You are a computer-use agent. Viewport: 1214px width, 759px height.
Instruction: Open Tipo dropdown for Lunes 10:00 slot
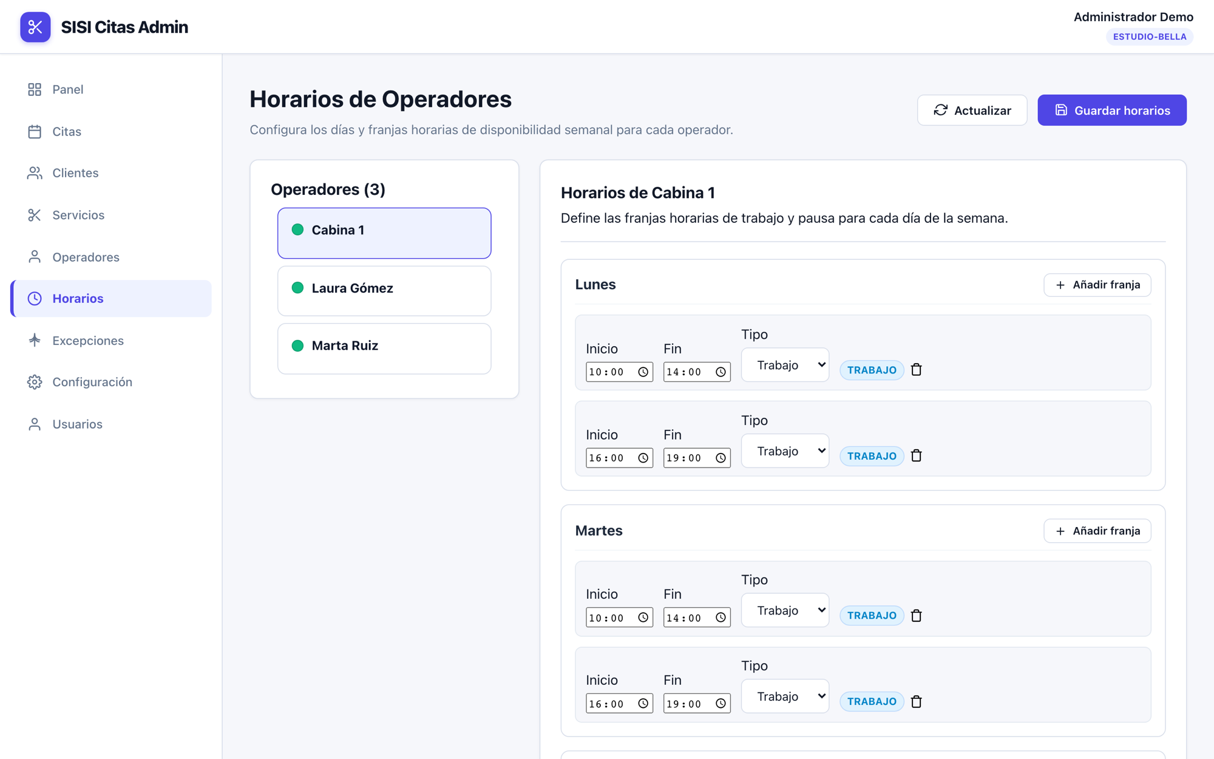coord(785,365)
